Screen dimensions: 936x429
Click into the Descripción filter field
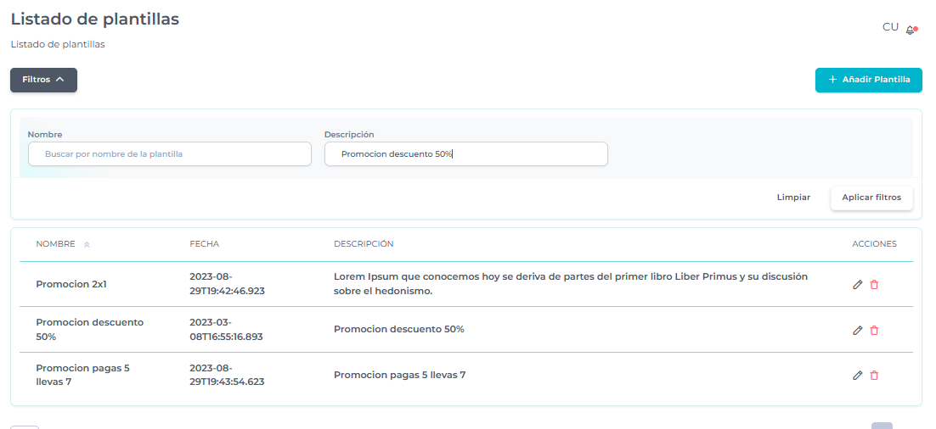[x=465, y=154]
